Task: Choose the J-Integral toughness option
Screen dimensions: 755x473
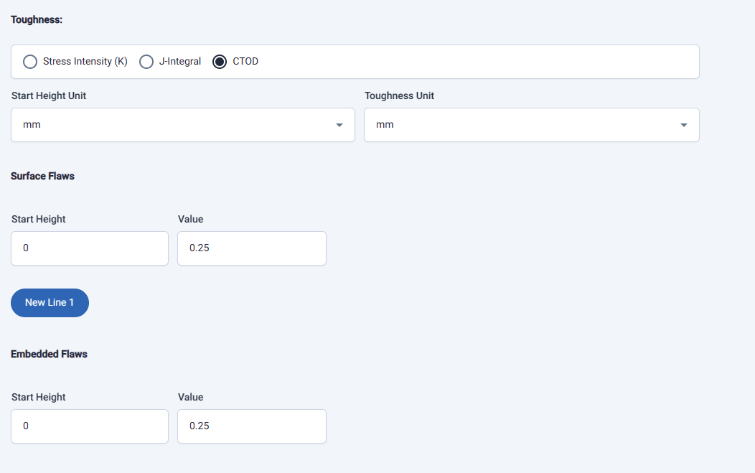Action: point(146,62)
